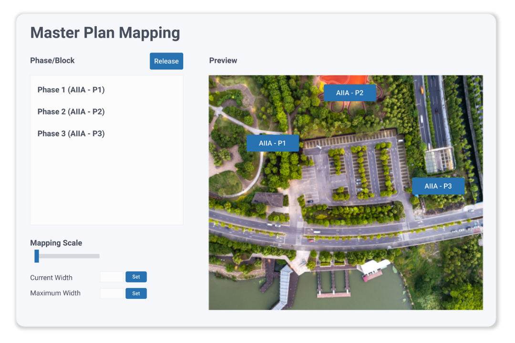The image size is (515, 343).
Task: Click Set button for Current Width
Action: pyautogui.click(x=136, y=277)
